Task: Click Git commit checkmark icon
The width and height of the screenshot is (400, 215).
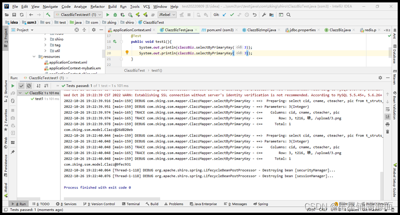Action: tap(232, 15)
